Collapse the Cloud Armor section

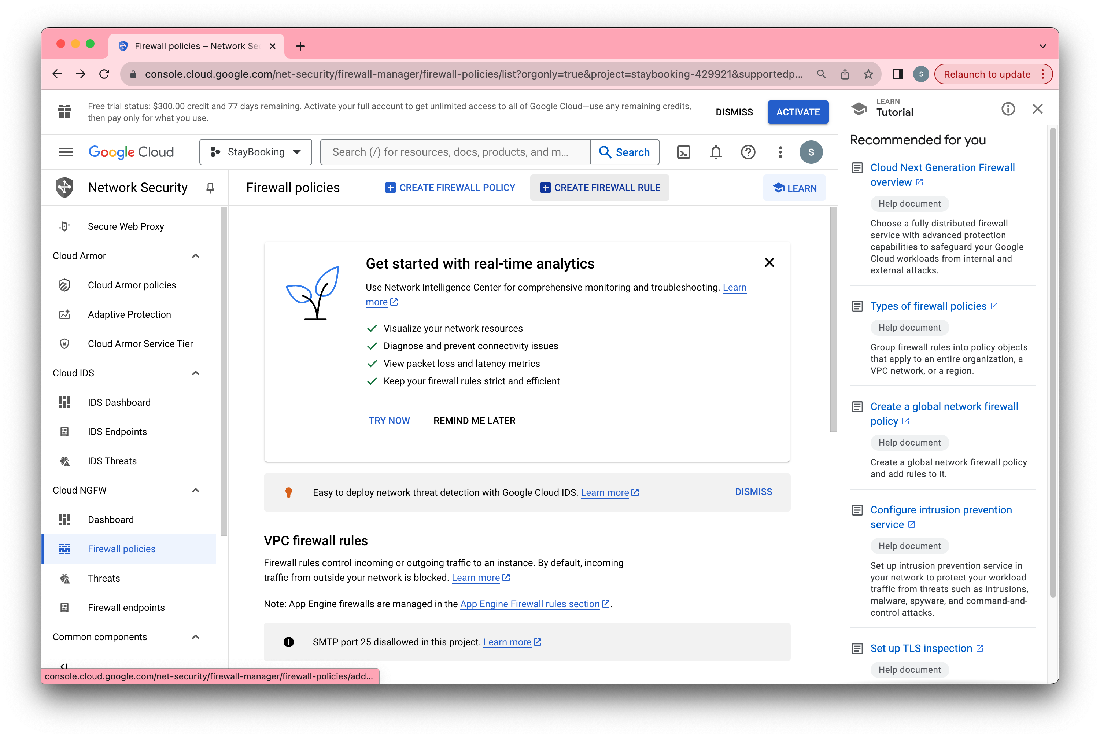point(196,256)
